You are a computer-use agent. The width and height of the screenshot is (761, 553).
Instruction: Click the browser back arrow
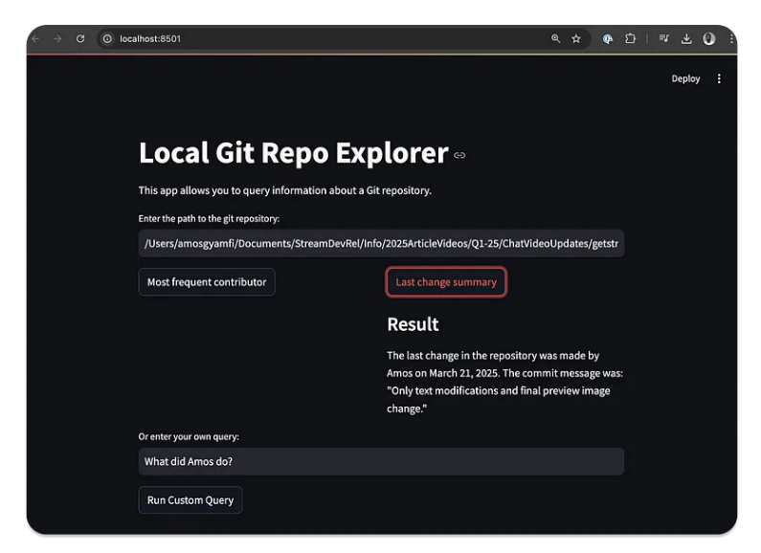click(35, 39)
